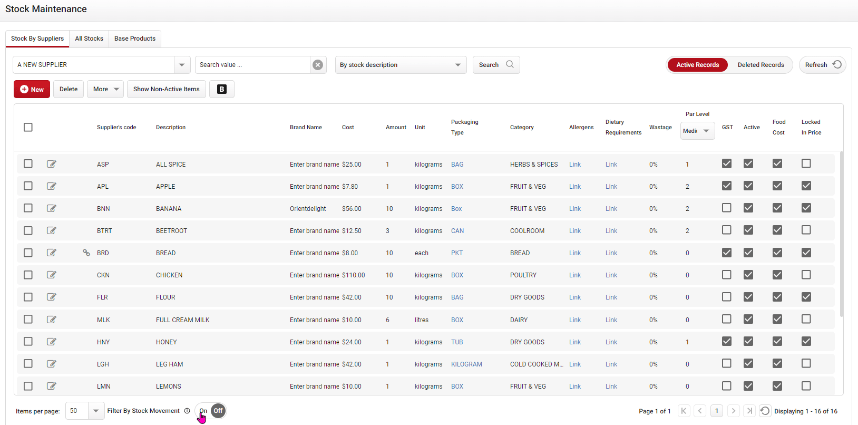The height and width of the screenshot is (425, 858).
Task: Sort by Description column header
Action: [171, 127]
